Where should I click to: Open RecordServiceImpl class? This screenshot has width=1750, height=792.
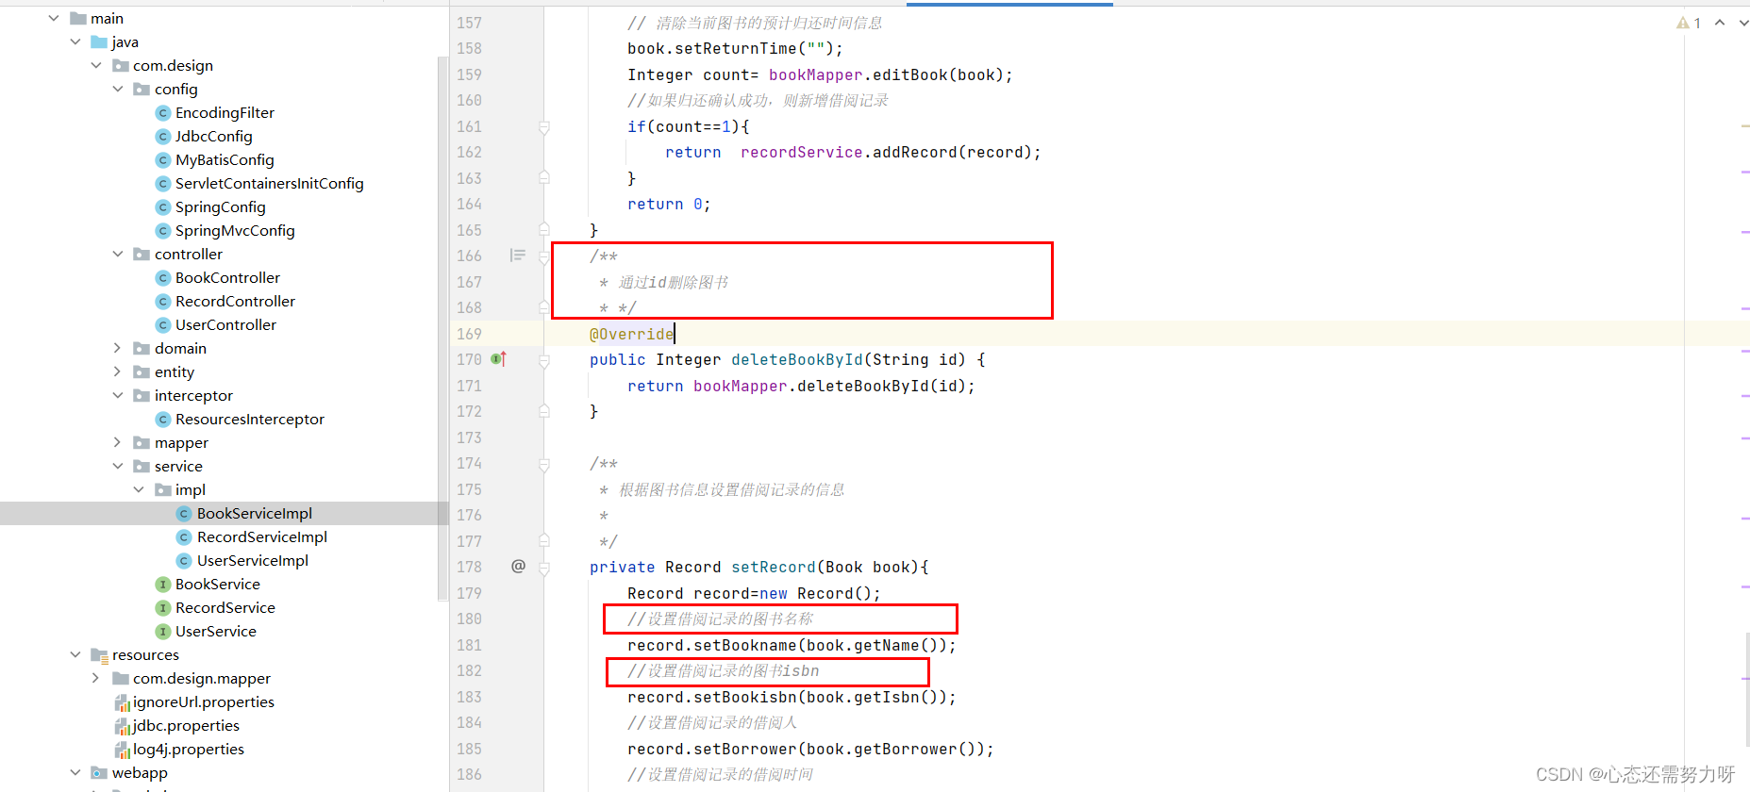coord(261,536)
